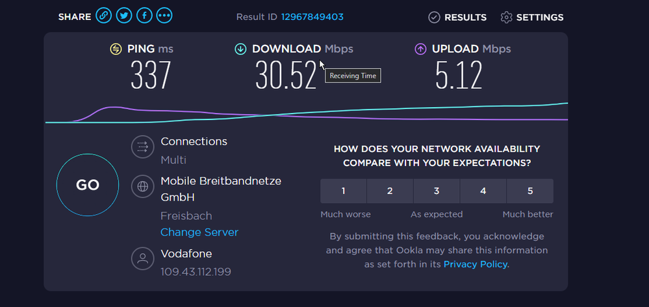
Task: Open the Settings gear icon
Action: point(507,18)
